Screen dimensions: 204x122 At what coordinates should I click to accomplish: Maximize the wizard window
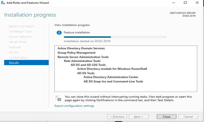coord(185,3)
